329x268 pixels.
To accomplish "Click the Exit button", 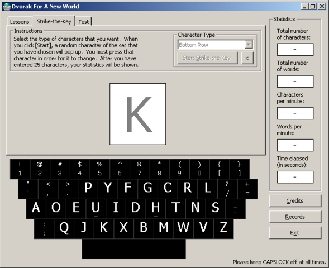I will pos(295,233).
